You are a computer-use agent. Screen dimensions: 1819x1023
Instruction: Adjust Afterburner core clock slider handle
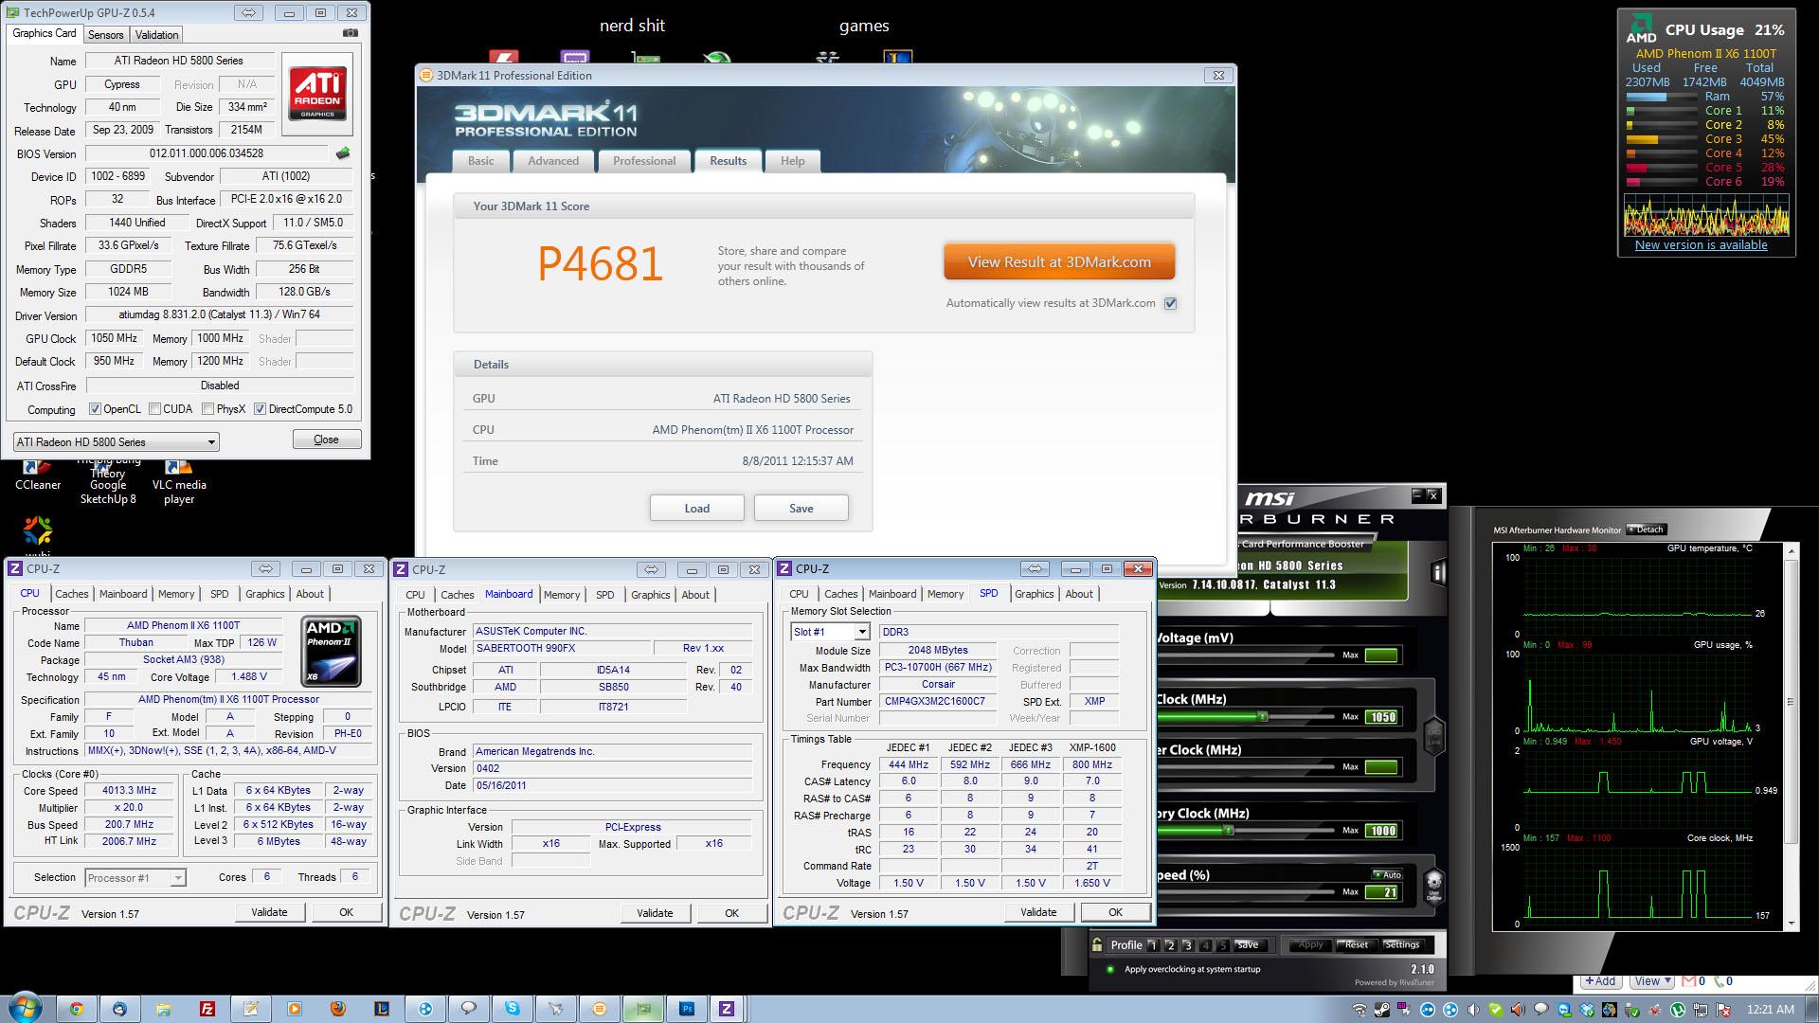coord(1262,717)
